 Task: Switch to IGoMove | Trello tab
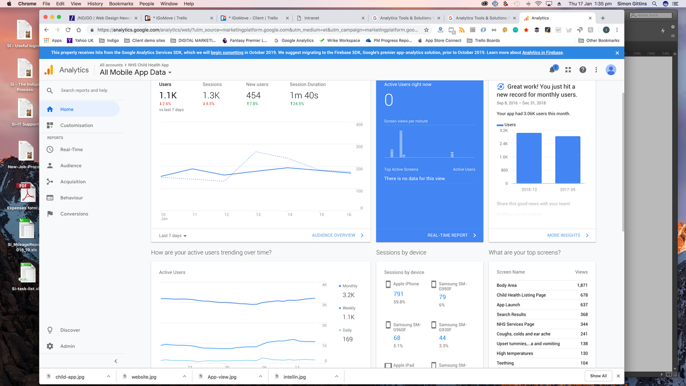tap(178, 18)
